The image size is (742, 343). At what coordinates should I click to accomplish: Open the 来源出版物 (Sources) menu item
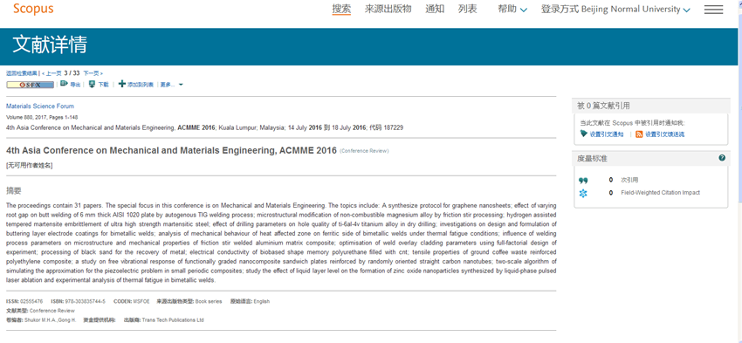pyautogui.click(x=388, y=9)
